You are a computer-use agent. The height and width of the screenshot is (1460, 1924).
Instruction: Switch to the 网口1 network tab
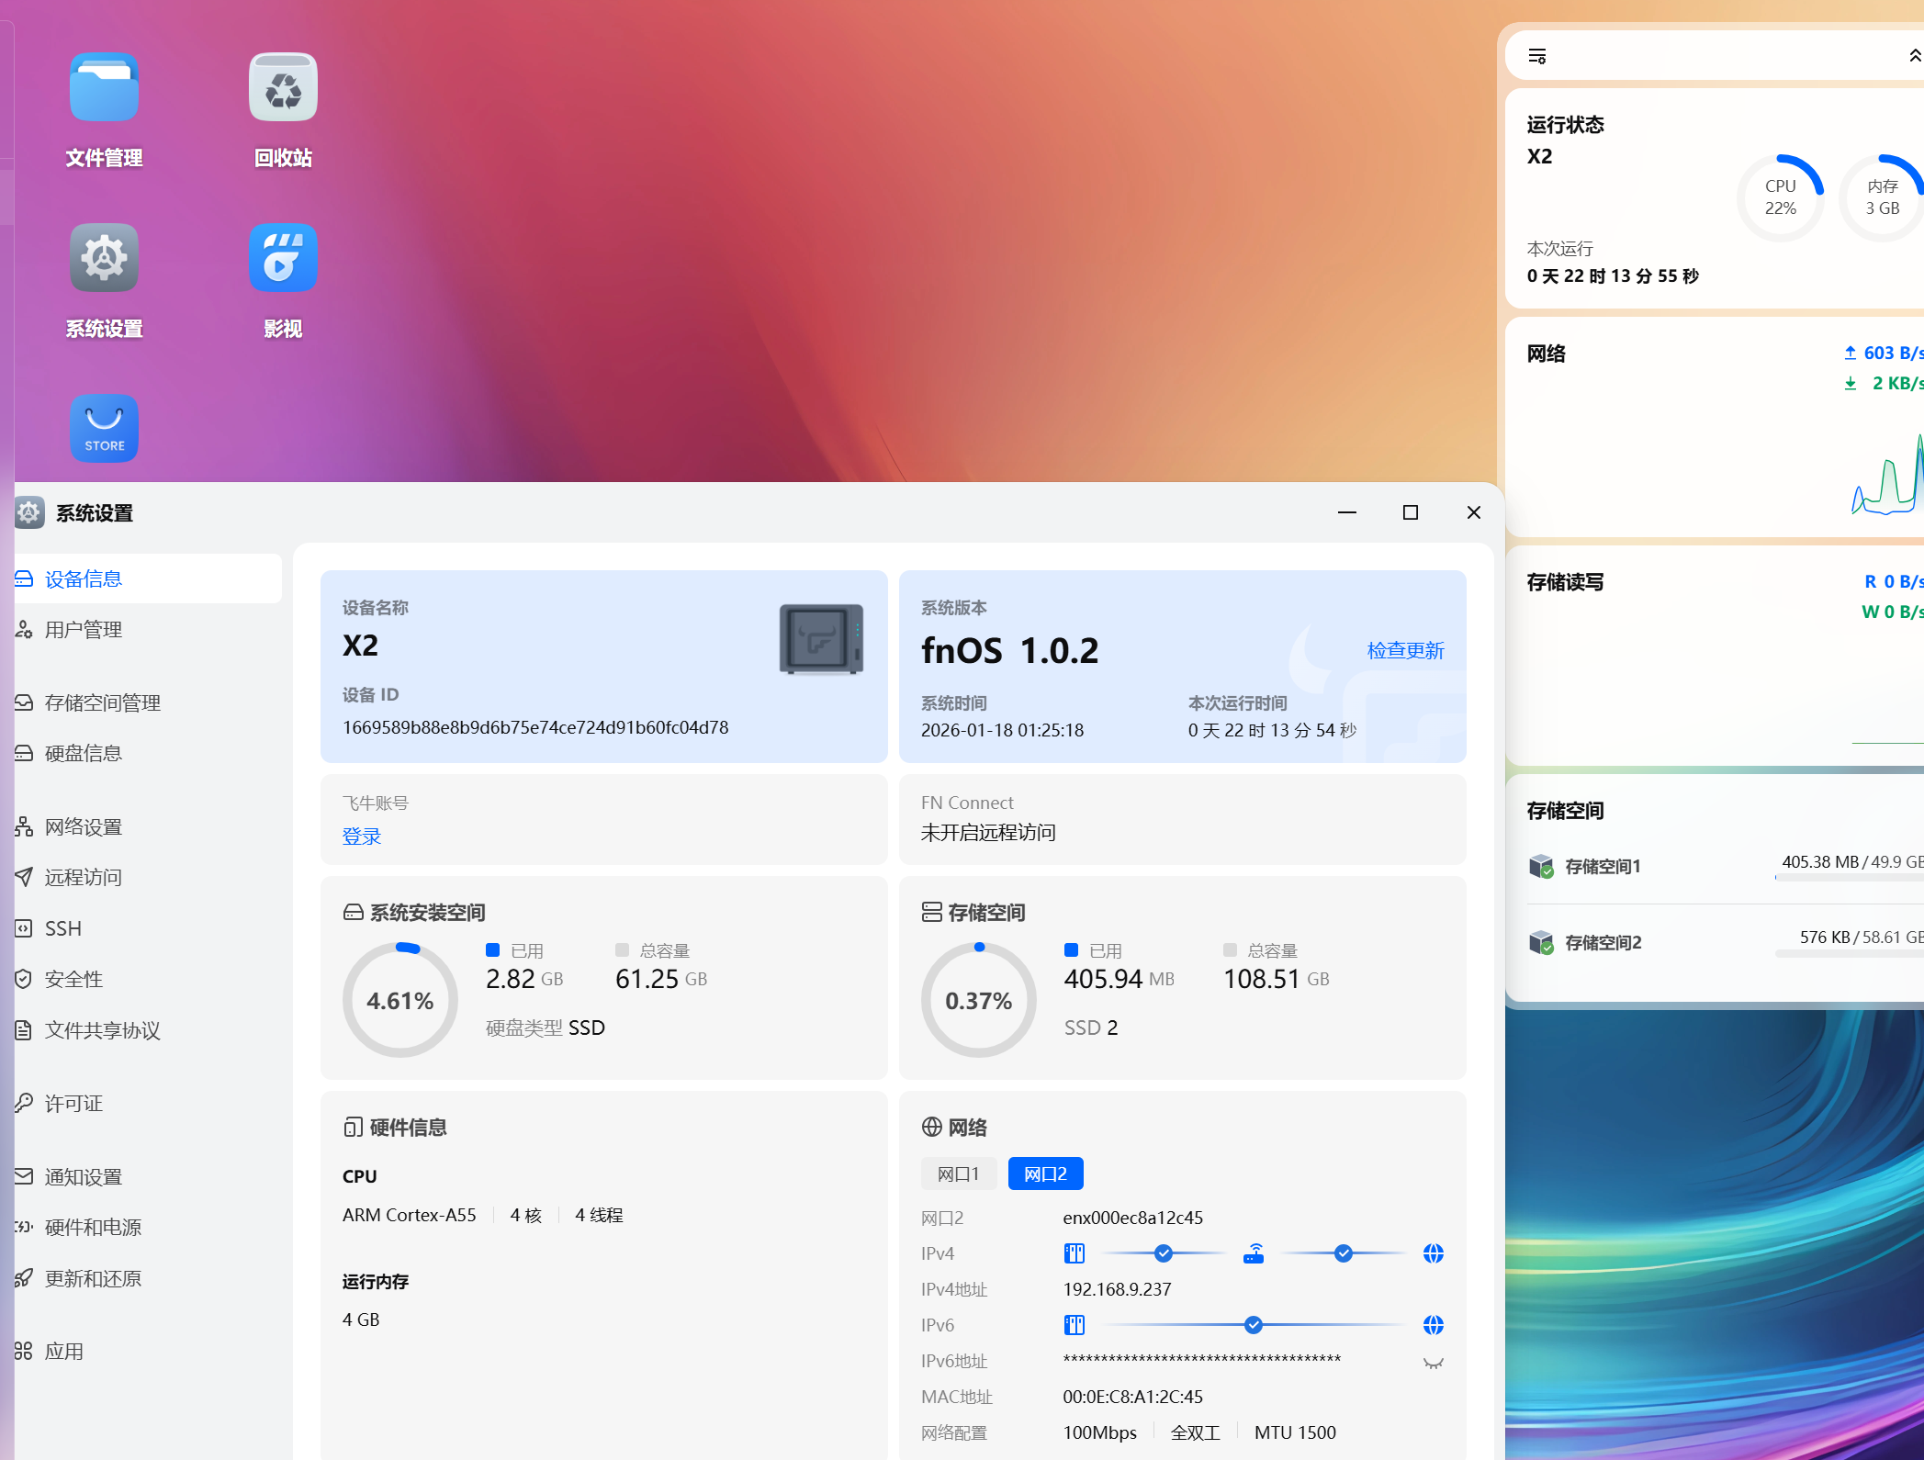pyautogui.click(x=958, y=1174)
